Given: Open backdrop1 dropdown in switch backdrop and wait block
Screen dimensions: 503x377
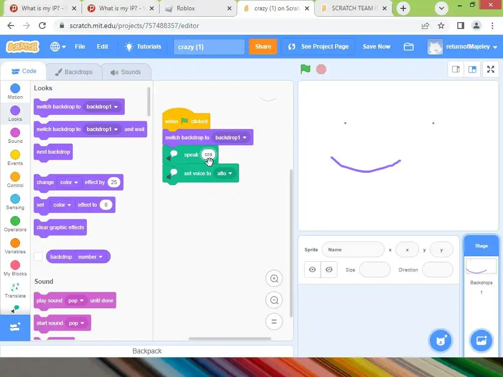Looking at the screenshot, I should (102, 129).
